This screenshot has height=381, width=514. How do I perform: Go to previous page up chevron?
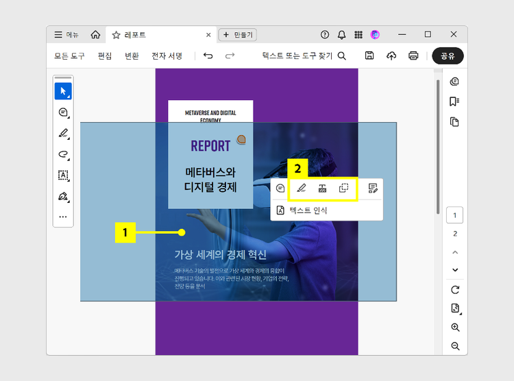[455, 252]
